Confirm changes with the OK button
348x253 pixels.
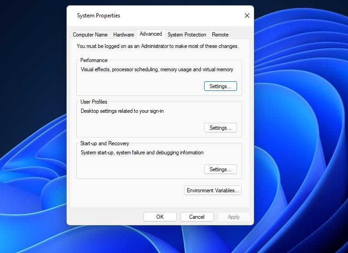(160, 217)
